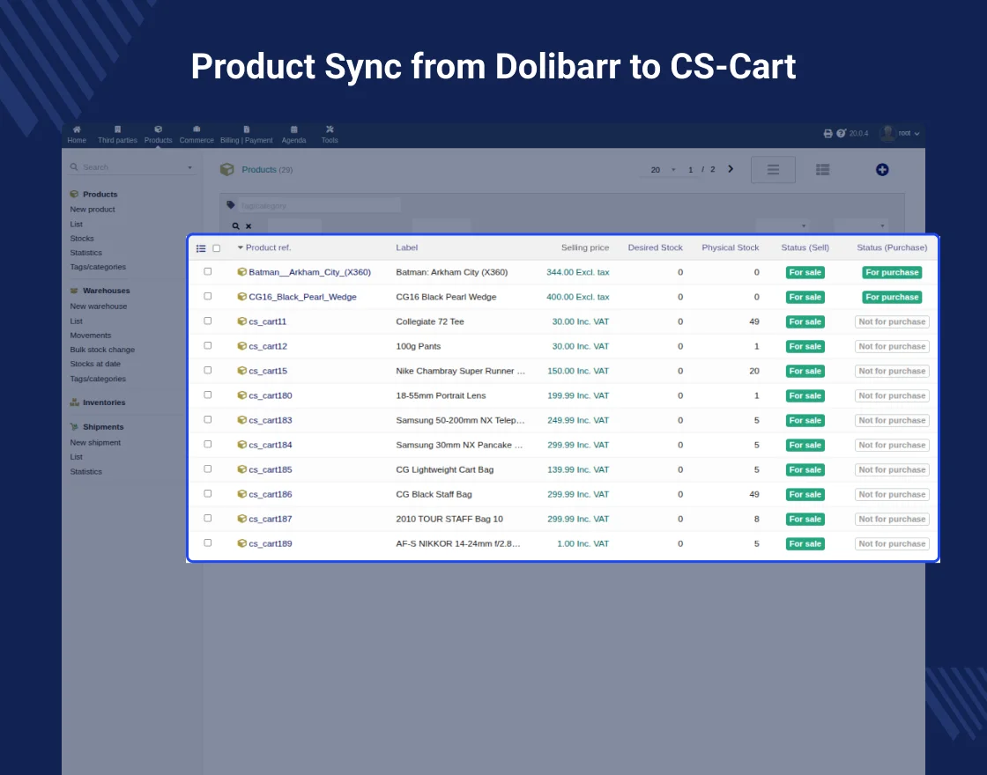Go to next page arrow
987x775 pixels.
tap(731, 169)
